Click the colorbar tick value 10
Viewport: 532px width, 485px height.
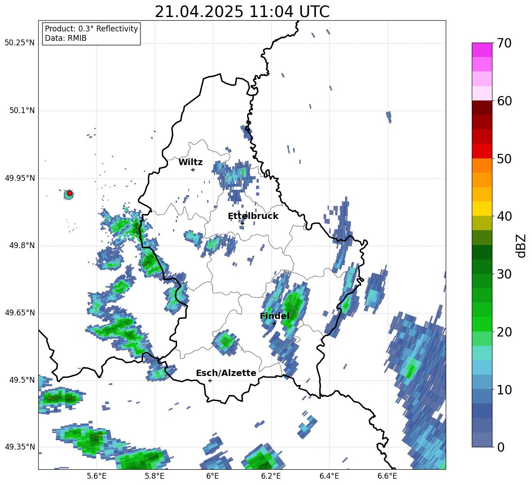(504, 389)
